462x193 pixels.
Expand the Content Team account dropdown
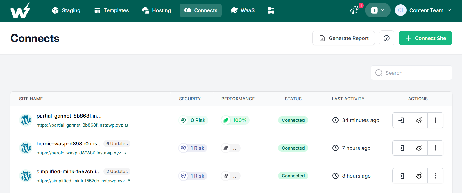pos(423,10)
